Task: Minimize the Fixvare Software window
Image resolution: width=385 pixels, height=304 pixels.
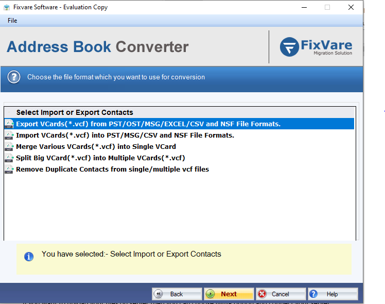Action: [304, 7]
